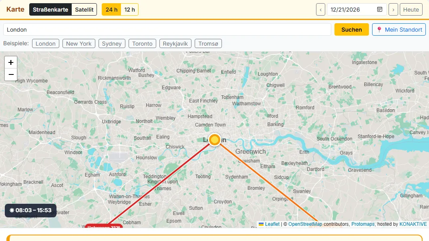Image resolution: width=429 pixels, height=241 pixels.
Task: Click the date input field
Action: pyautogui.click(x=357, y=10)
